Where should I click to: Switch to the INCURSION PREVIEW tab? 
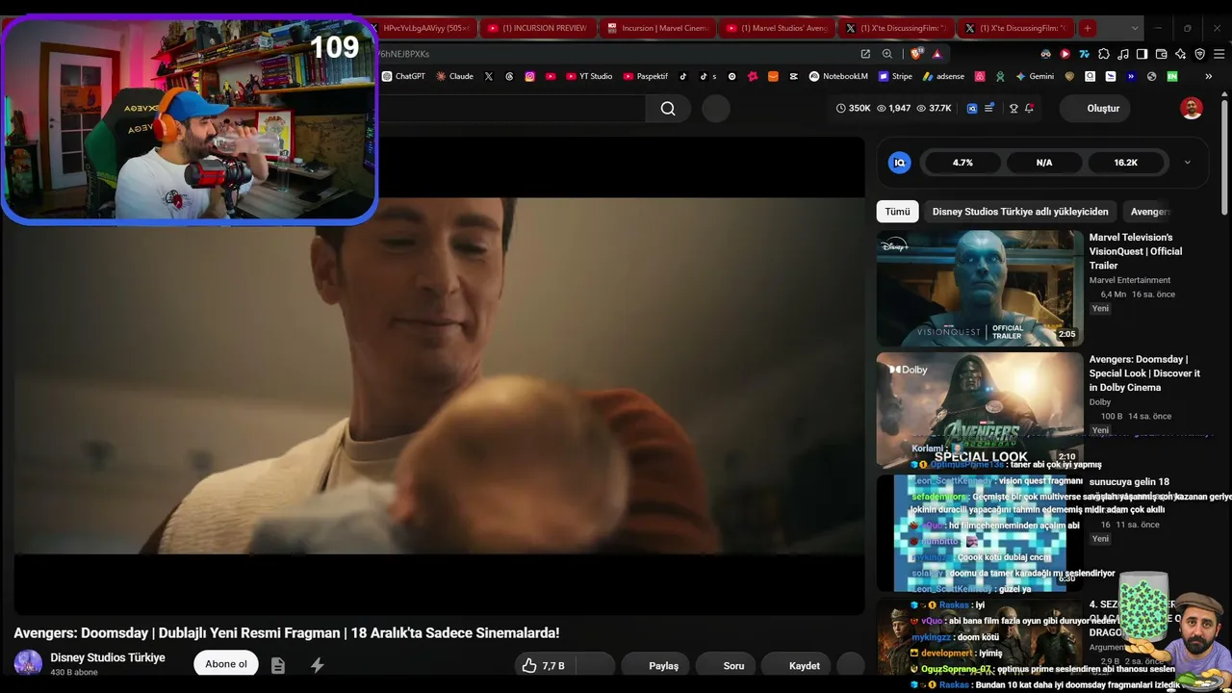pos(537,28)
